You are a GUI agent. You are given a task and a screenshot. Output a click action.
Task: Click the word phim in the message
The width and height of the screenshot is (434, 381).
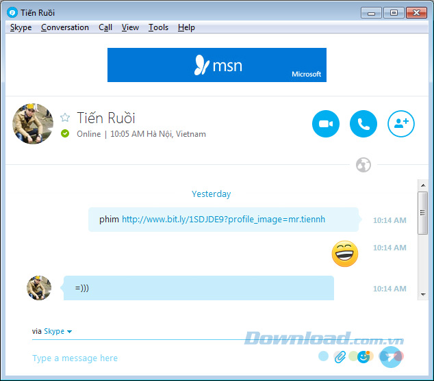109,220
